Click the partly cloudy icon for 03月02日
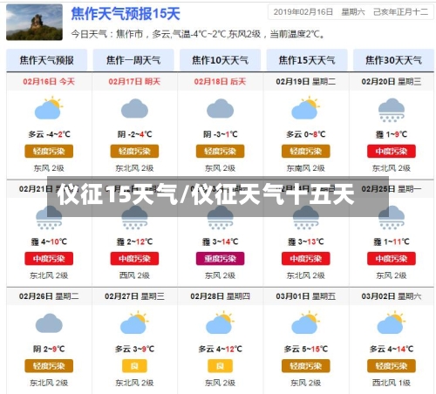This screenshot has width=436, height=394. [x=392, y=323]
